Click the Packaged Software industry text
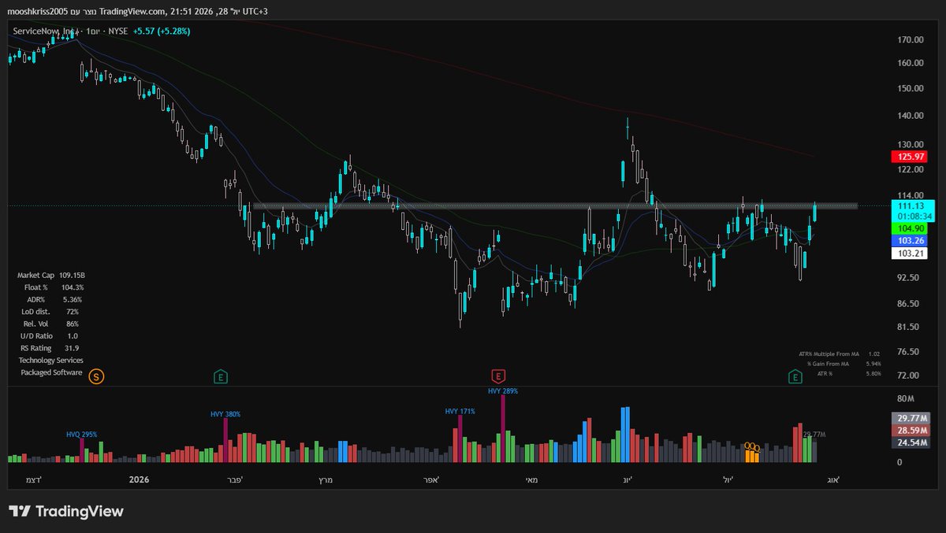The width and height of the screenshot is (946, 533). click(51, 372)
